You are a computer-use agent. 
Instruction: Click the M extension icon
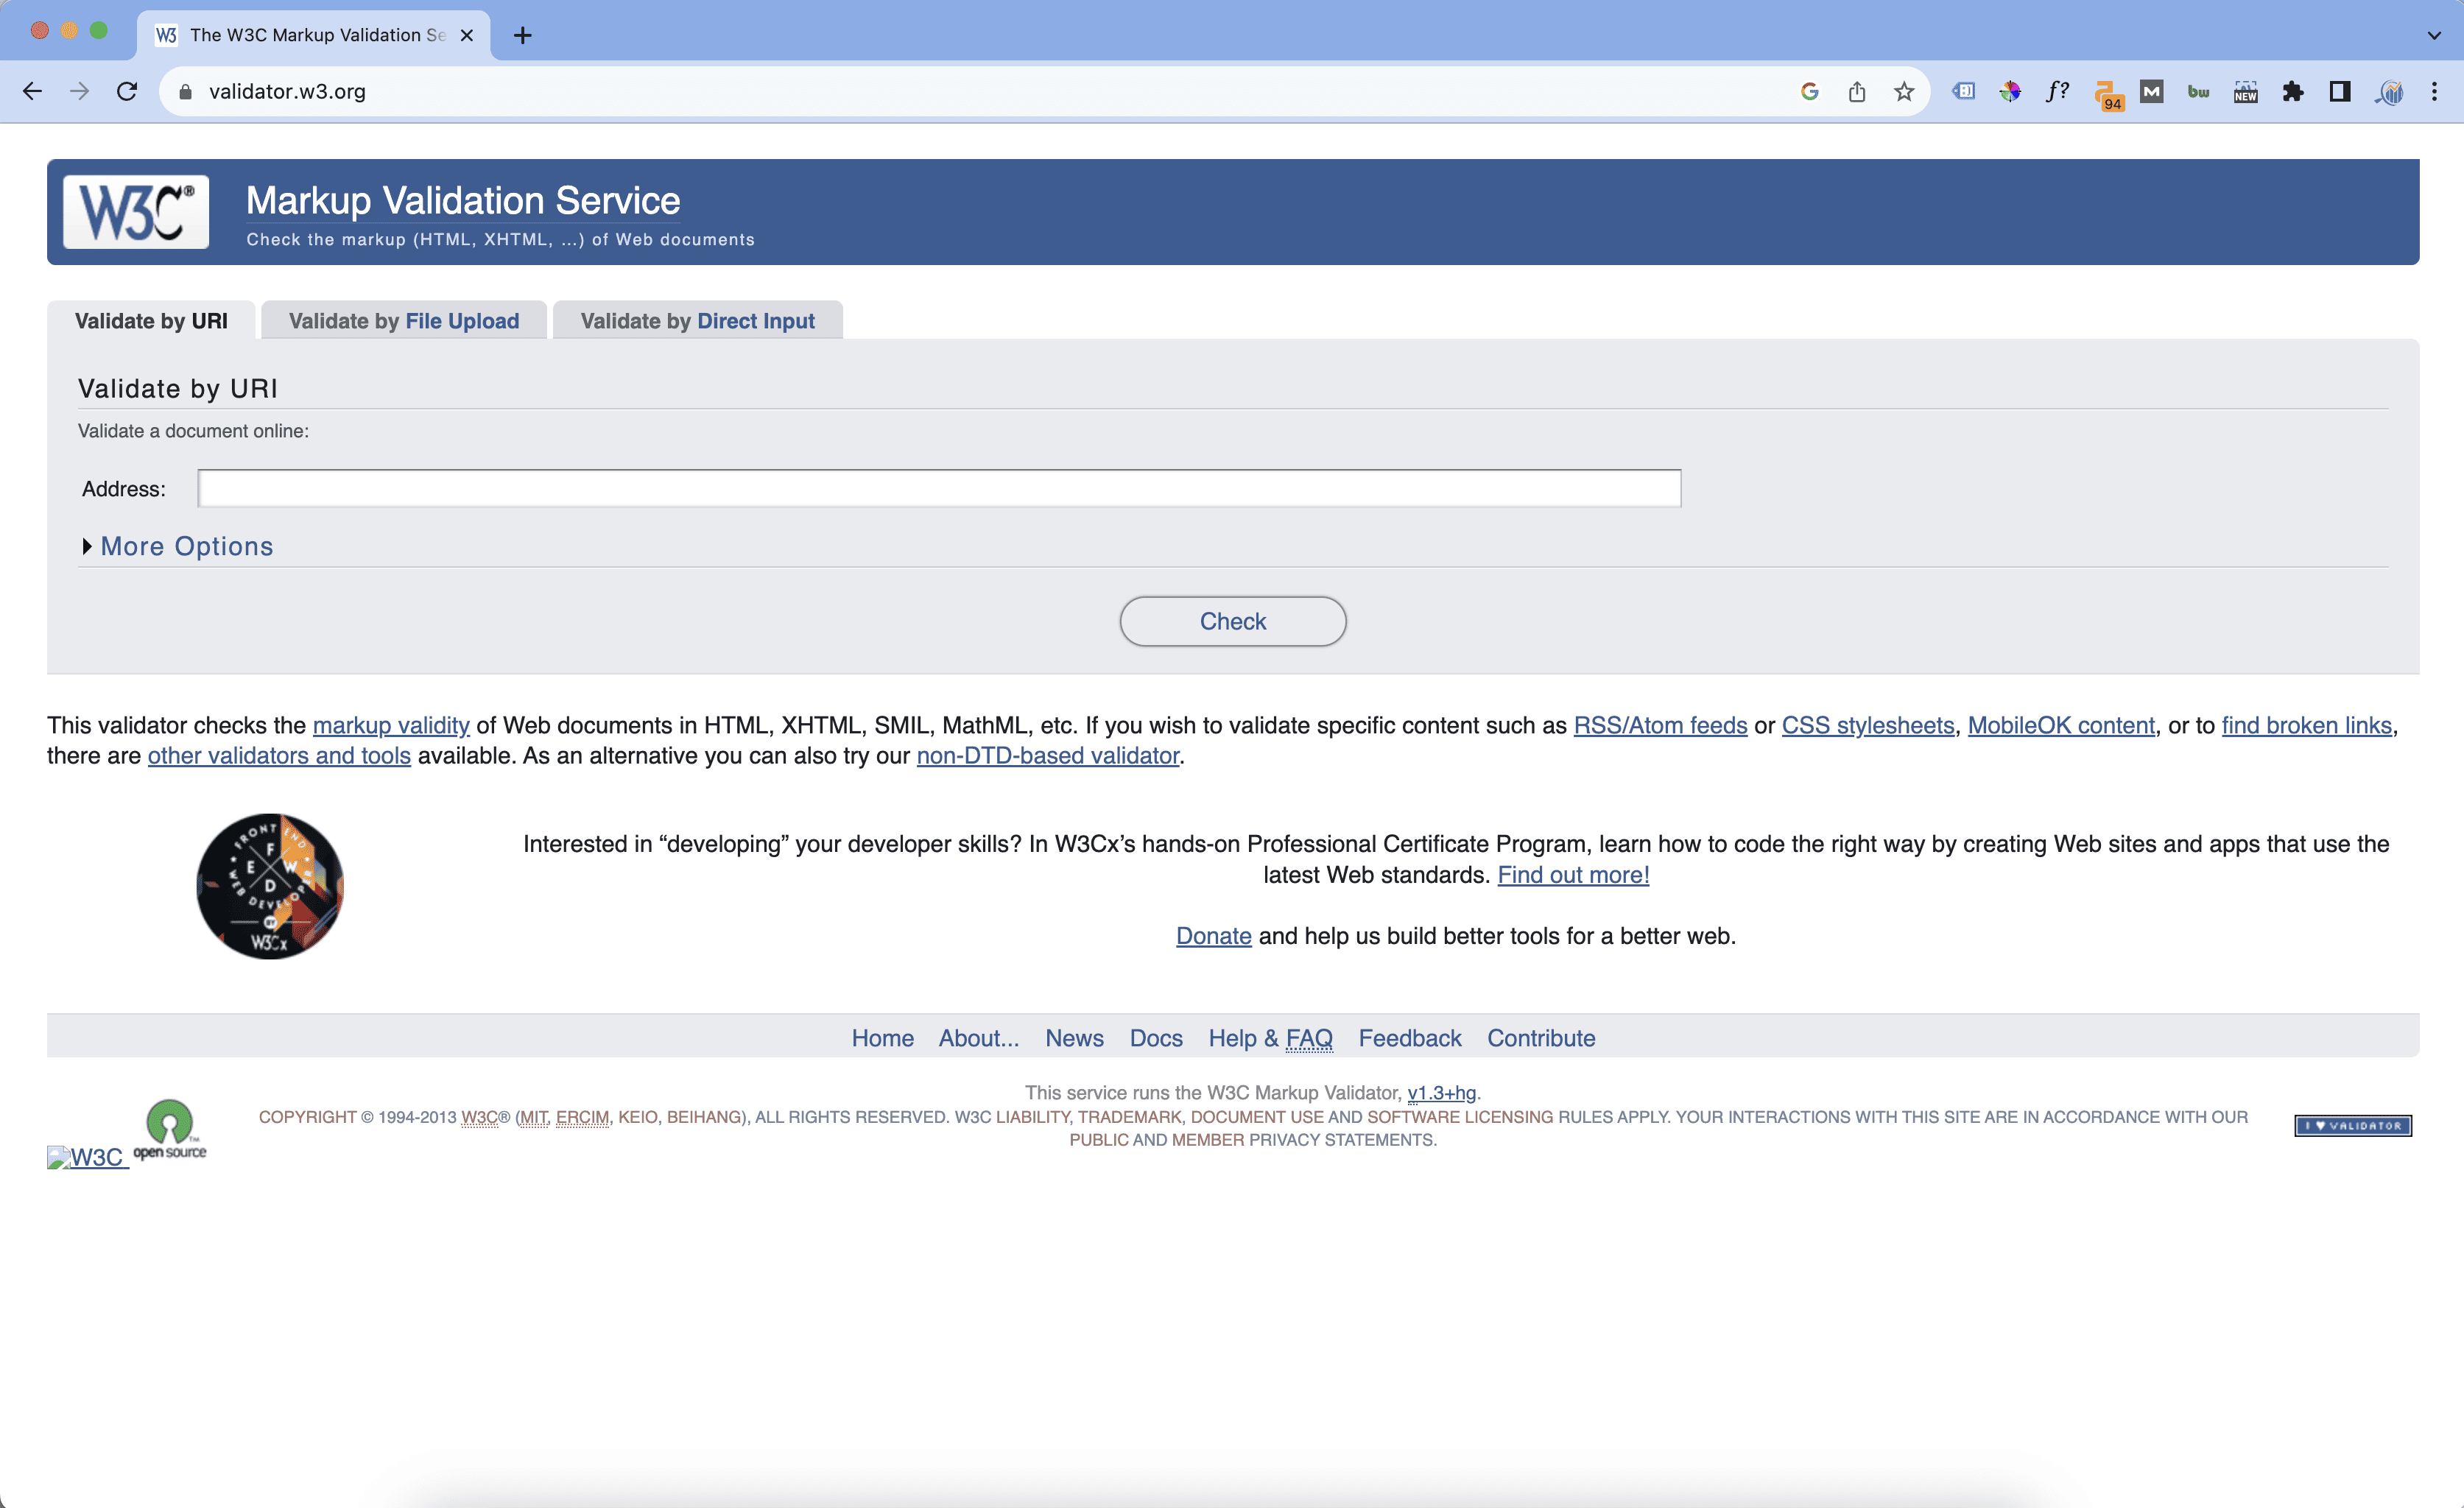coord(2152,92)
